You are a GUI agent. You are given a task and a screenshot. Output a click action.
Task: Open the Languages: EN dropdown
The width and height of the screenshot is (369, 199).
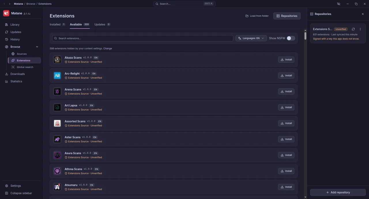tap(251, 38)
